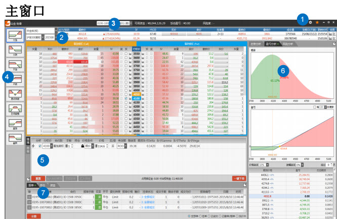The image size is (337, 219).
Task: Open the account dropdown in title bar
Action: 131,23
